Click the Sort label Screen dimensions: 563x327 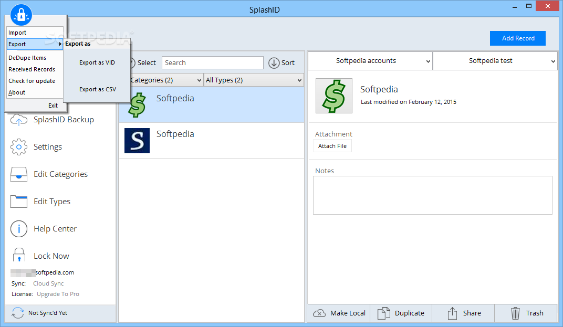pos(288,63)
